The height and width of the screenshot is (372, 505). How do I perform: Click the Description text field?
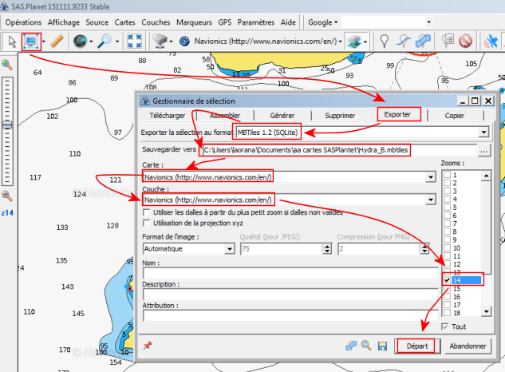pos(290,295)
